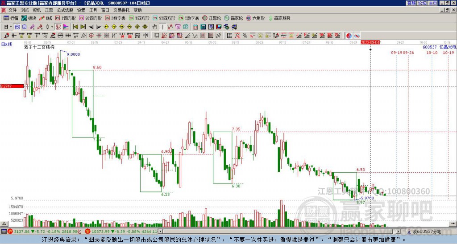Open the 工具 menu
This screenshot has width=457, height=244.
[93, 10]
